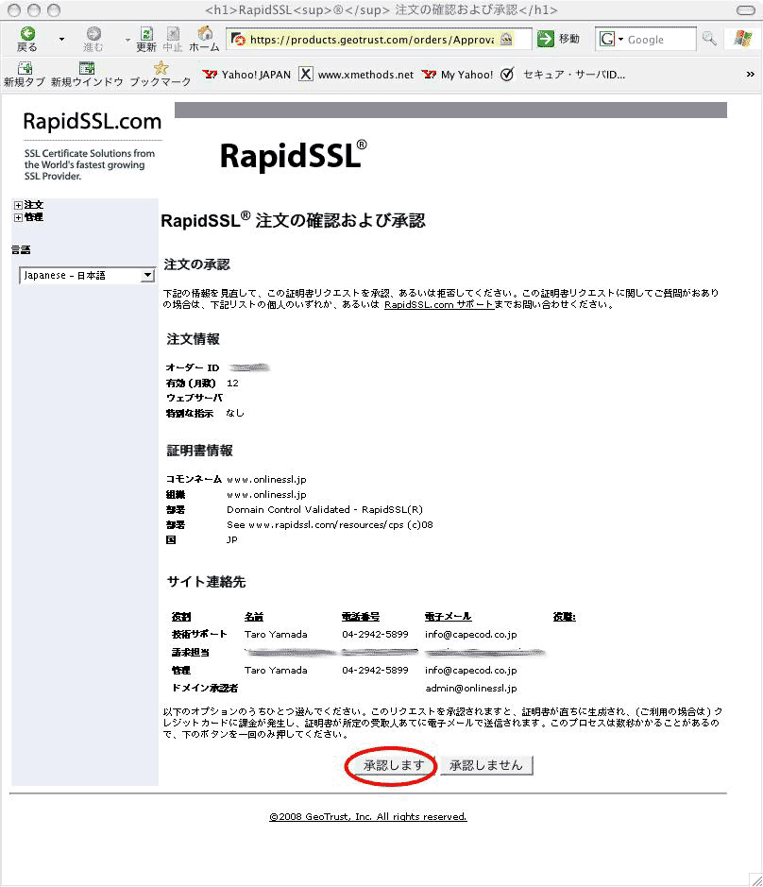Click the URL address bar field
Image resolution: width=763 pixels, height=887 pixels.
[x=373, y=40]
